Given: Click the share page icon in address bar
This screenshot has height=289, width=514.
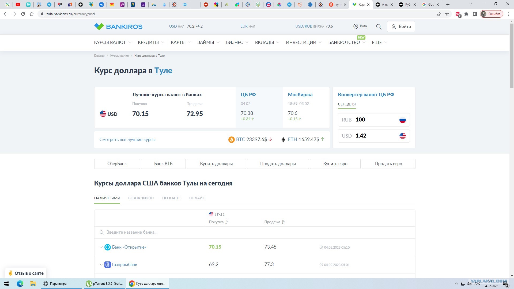Looking at the screenshot, I should click(439, 14).
